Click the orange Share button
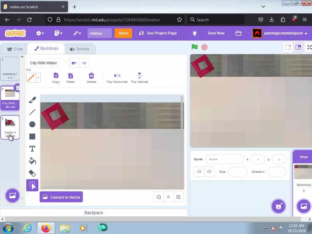The width and height of the screenshot is (312, 234). coord(123,33)
